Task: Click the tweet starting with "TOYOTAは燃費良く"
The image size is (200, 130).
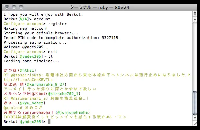Action: (x=65, y=117)
